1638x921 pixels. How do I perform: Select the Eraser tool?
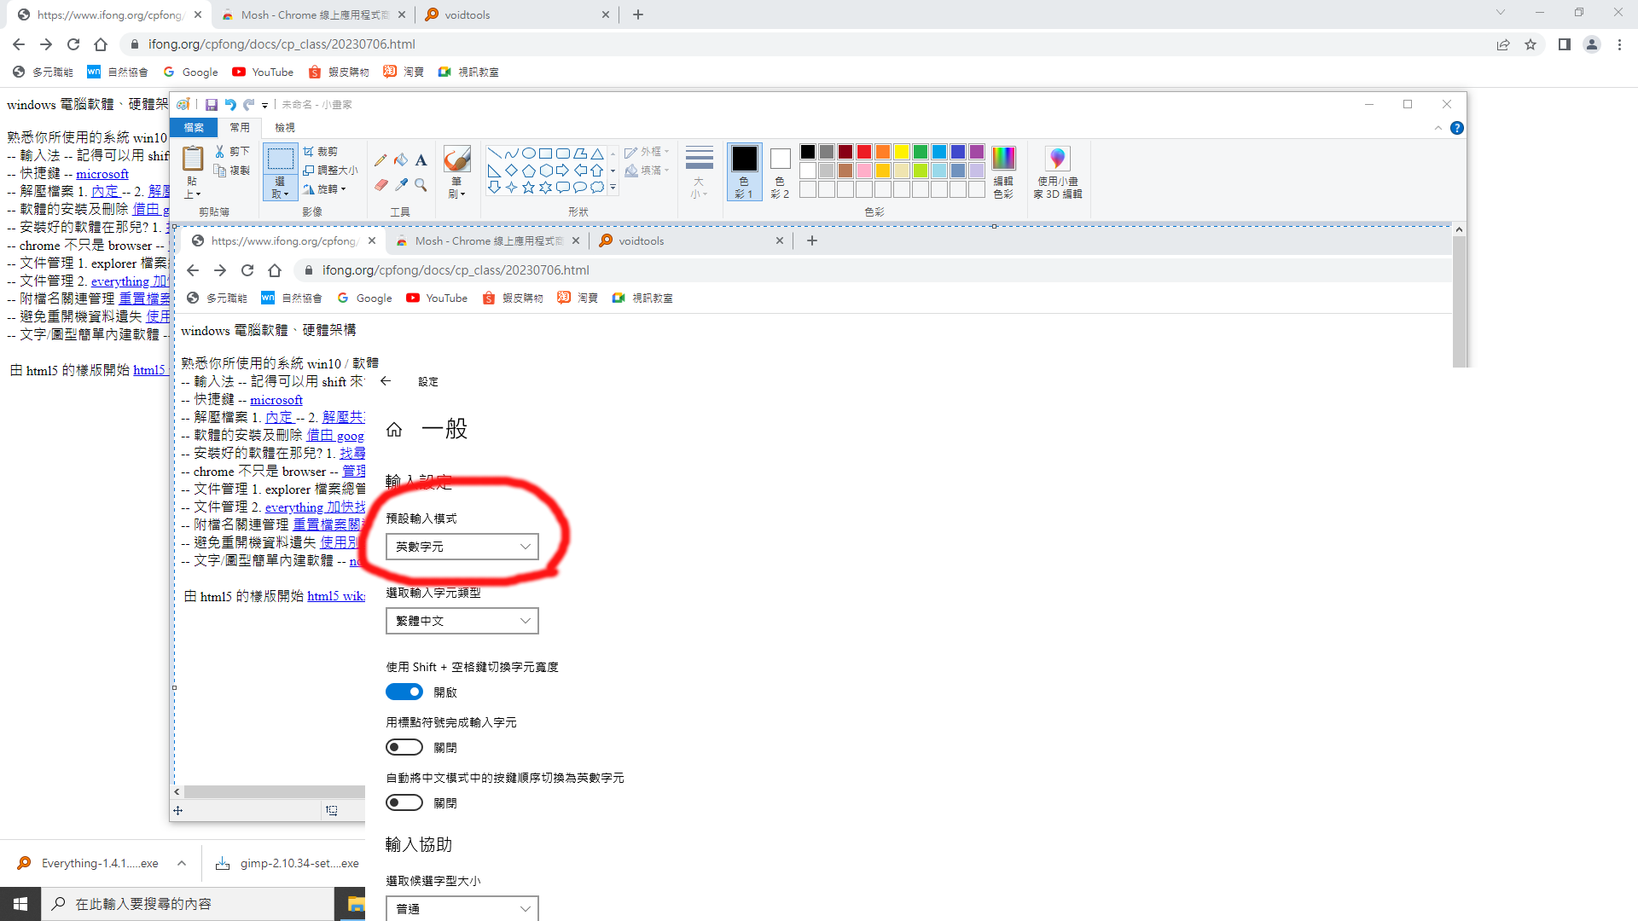tap(380, 184)
